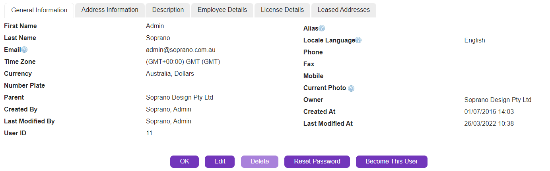Click the help icon next to Email
The width and height of the screenshot is (550, 171).
click(24, 50)
